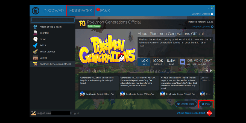246x123 pixels.
Task: Click the Logout link
Action: 75,113
